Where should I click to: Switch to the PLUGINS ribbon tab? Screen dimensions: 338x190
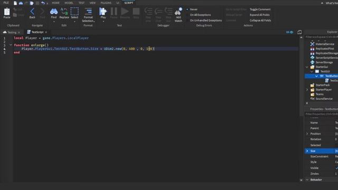tap(106, 3)
